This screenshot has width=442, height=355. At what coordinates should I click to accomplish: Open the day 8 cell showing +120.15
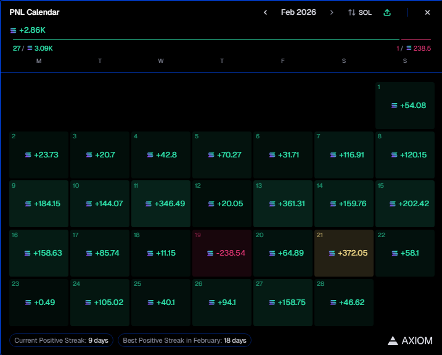click(x=405, y=155)
